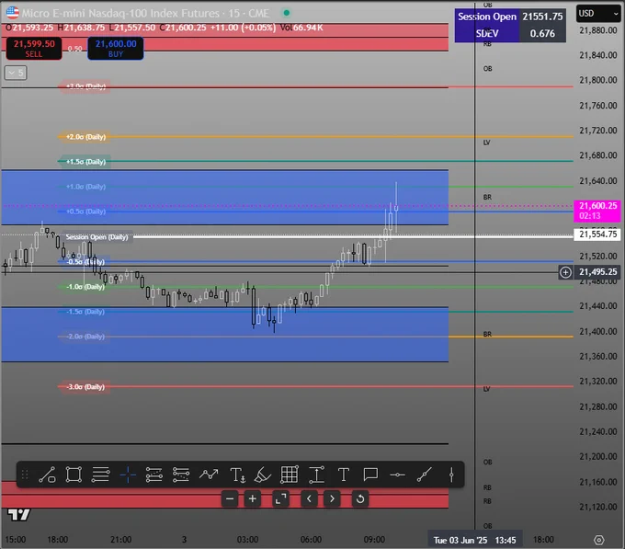Maximize chart with the fullscreen icon
The image size is (625, 549).
point(281,498)
